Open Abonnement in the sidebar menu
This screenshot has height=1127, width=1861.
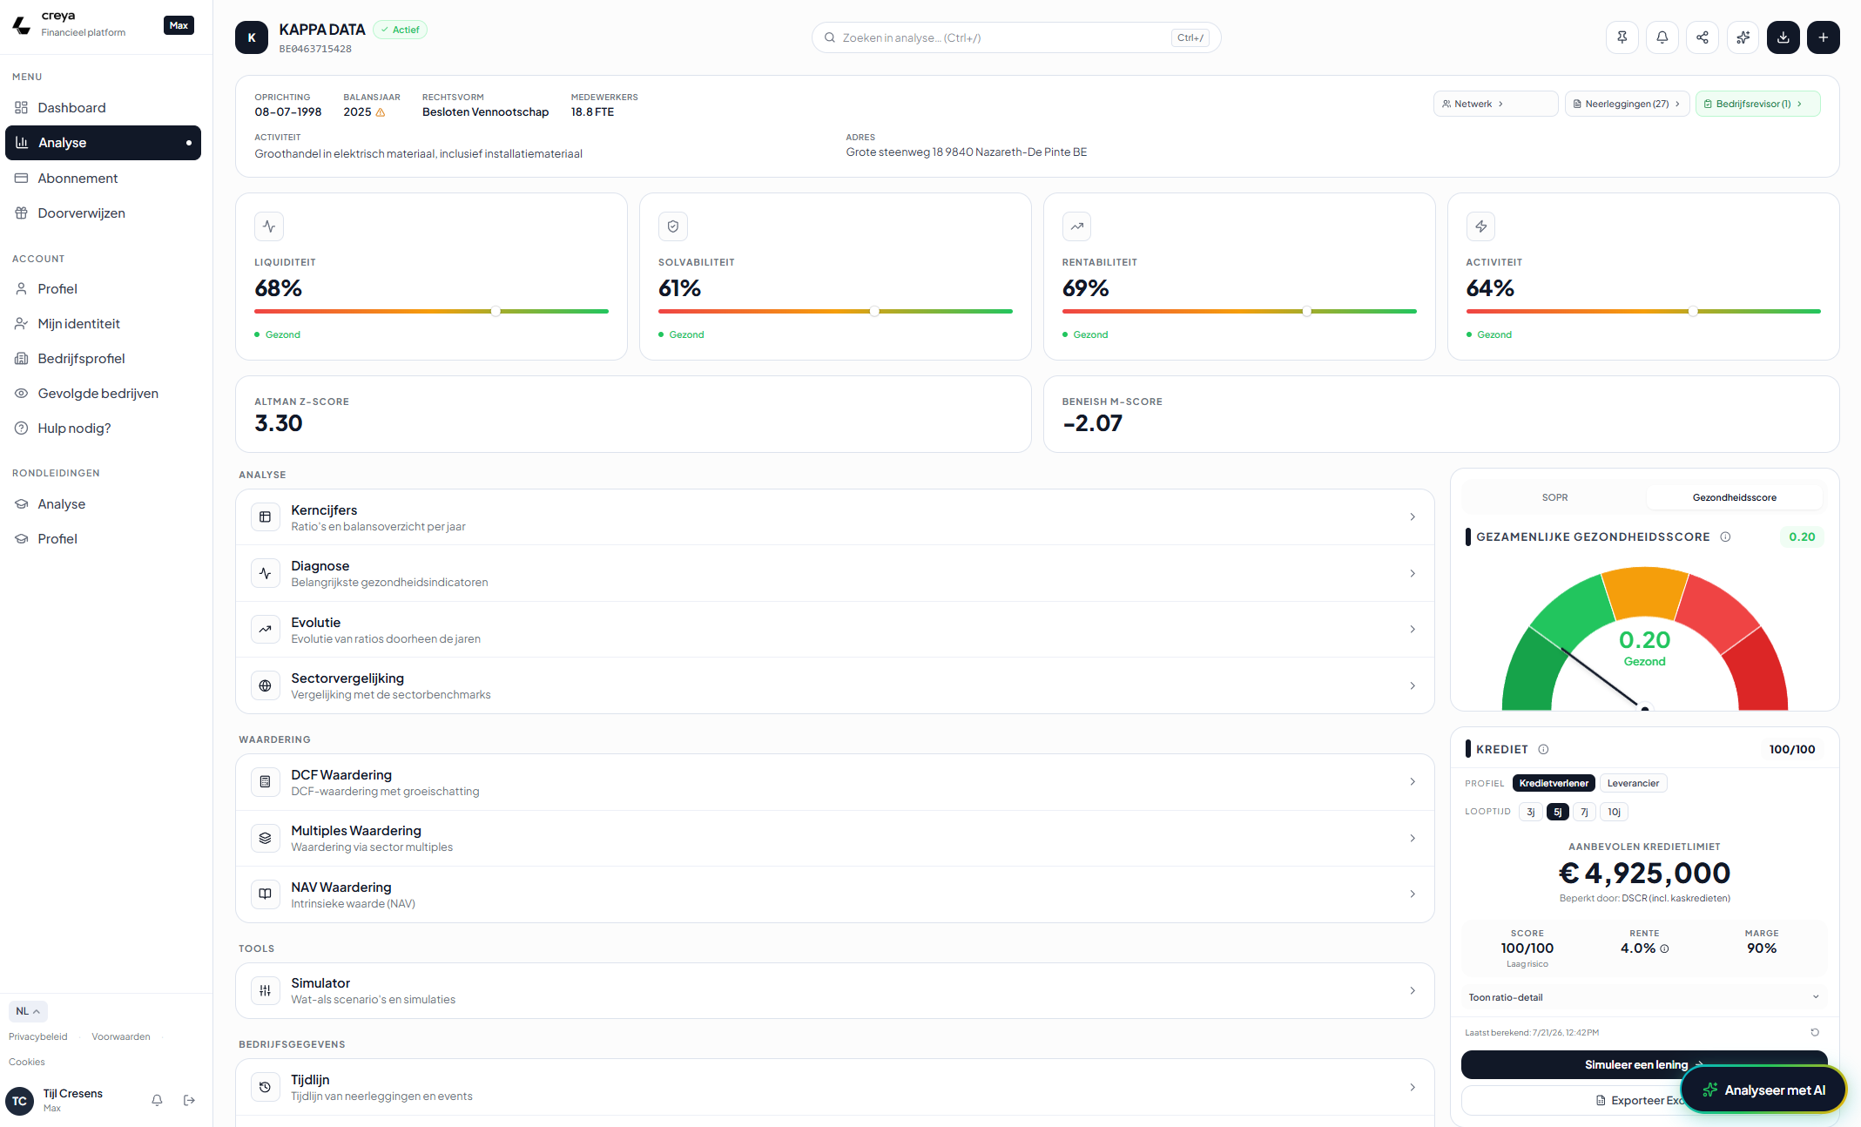(103, 178)
